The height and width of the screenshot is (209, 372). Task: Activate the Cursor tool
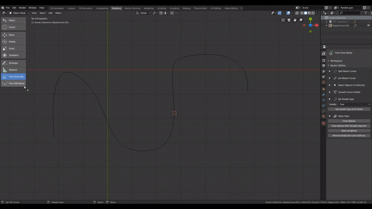pos(13,27)
